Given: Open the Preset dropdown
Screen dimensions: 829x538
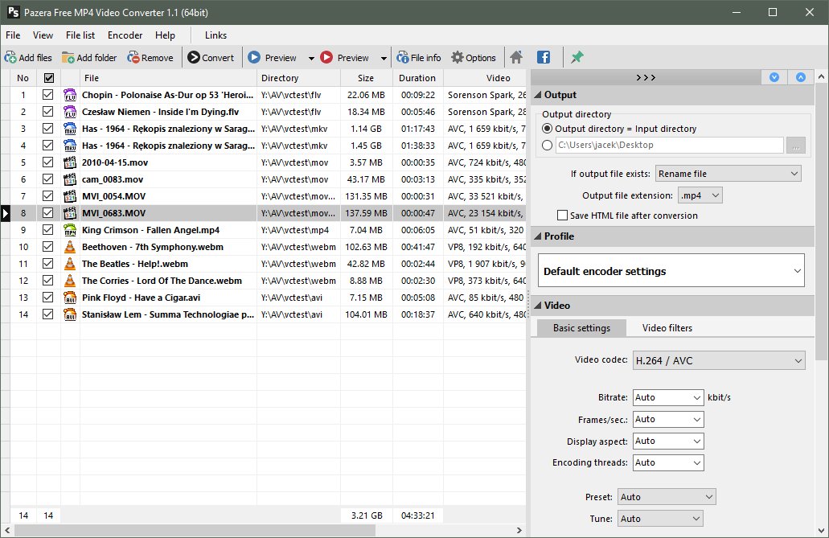Looking at the screenshot, I should (667, 497).
